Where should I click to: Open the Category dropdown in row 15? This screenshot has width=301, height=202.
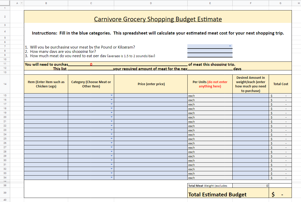[111, 96]
